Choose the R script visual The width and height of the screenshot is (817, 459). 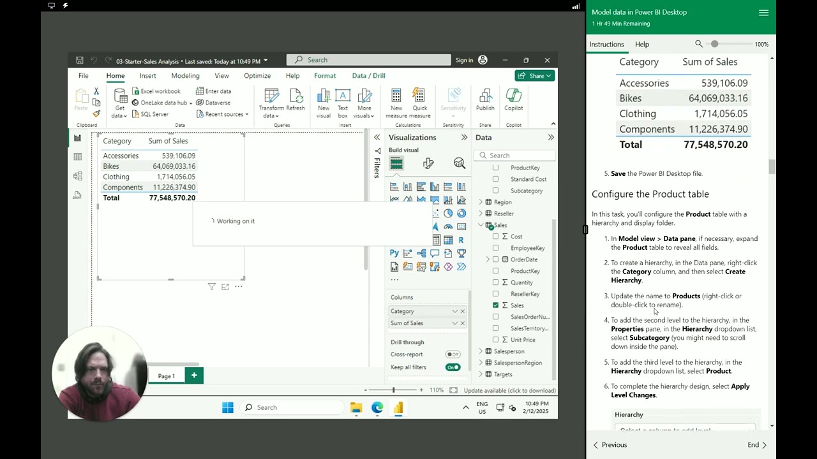(461, 240)
